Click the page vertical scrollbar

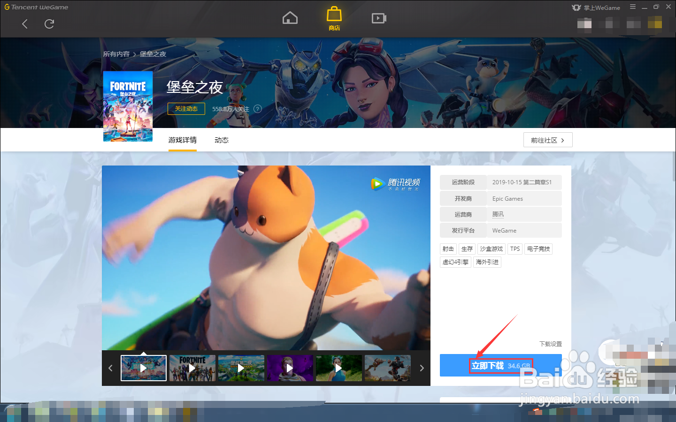tap(674, 166)
